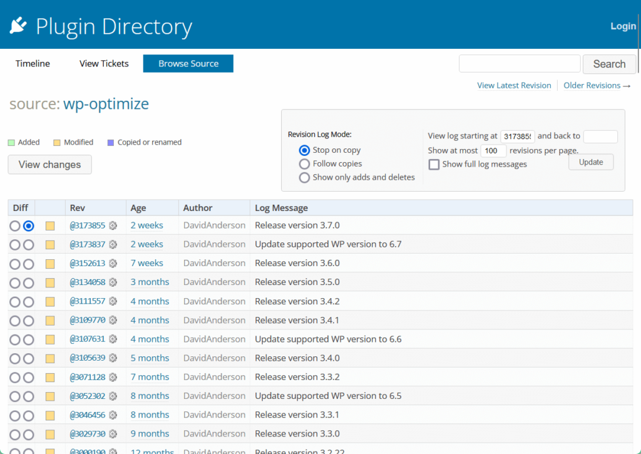
Task: Open the Timeline tab
Action: click(33, 63)
